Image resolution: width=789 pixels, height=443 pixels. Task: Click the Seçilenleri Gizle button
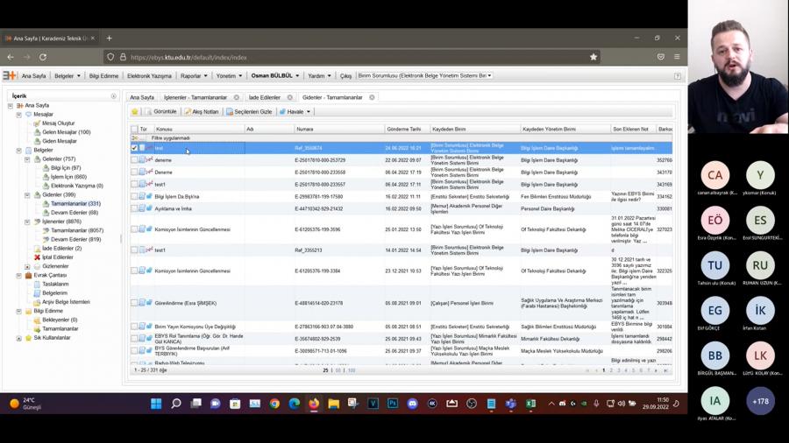tap(249, 111)
